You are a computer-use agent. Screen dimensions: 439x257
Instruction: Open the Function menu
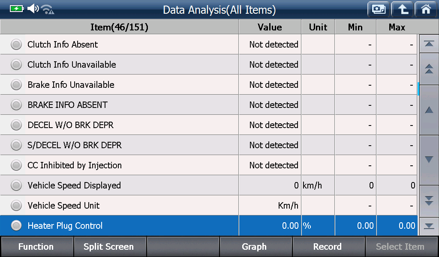[36, 247]
